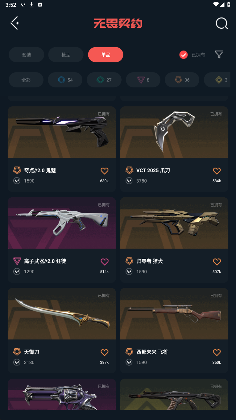This screenshot has height=420, width=236.
Task: Like the 离子武器//2.0 狂徒 pink heart
Action: pos(105,262)
